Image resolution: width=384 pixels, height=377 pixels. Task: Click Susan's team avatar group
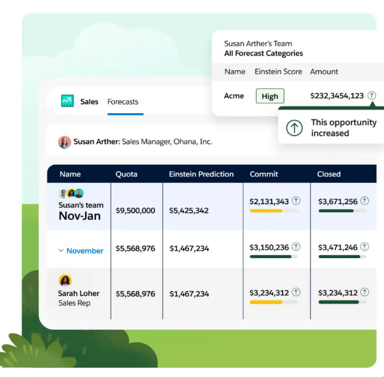click(x=72, y=193)
